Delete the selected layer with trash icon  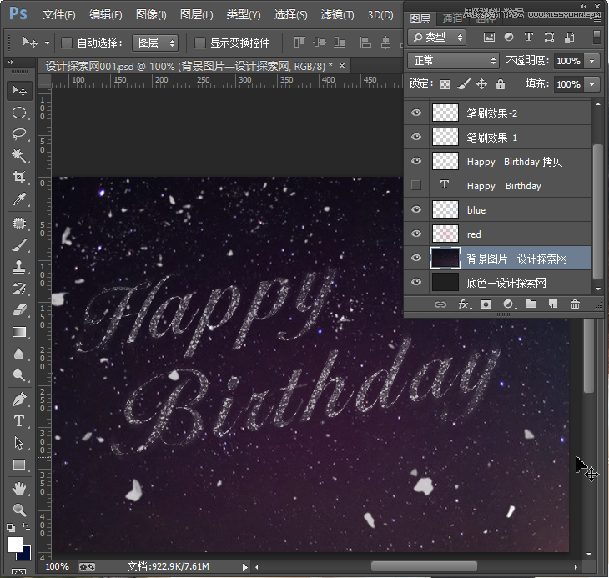(x=575, y=304)
